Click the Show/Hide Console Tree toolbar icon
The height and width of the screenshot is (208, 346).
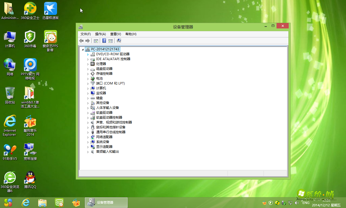[x=96, y=41]
